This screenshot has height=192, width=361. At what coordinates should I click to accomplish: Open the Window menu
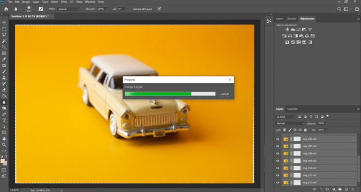[x=90, y=2]
